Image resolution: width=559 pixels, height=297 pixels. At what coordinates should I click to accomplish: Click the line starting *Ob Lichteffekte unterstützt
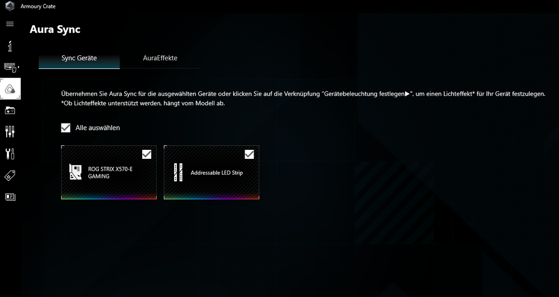143,103
